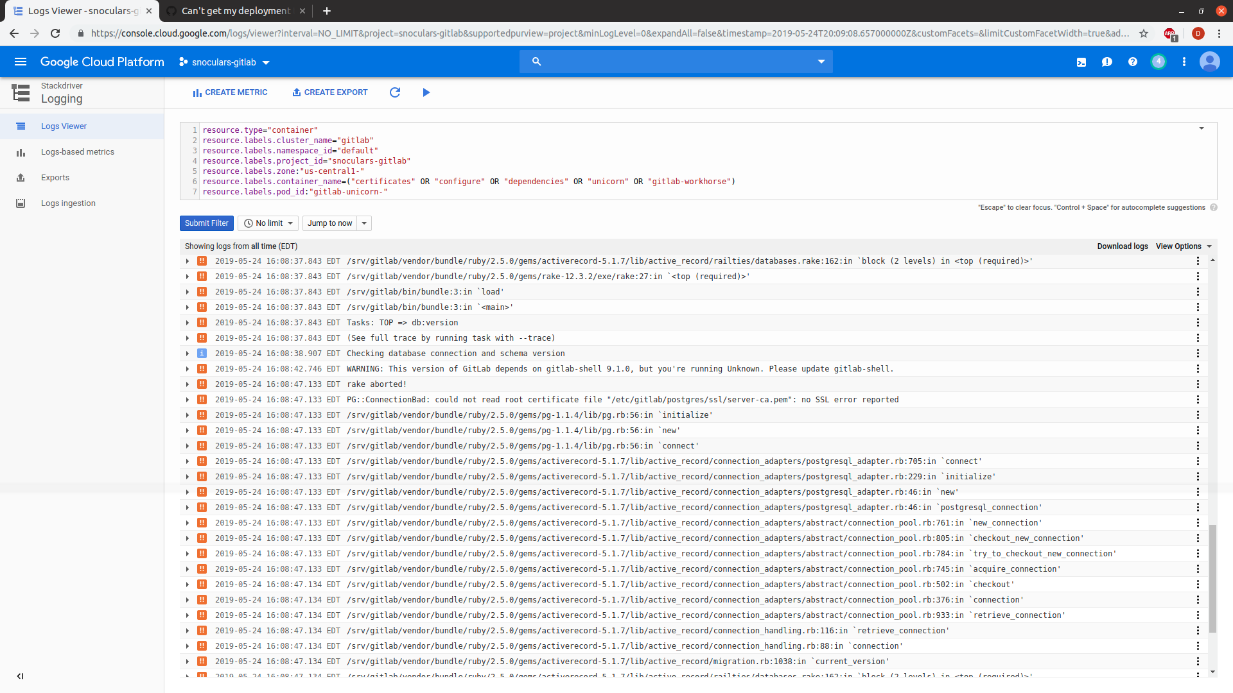Viewport: 1233px width, 693px height.
Task: Expand the 'bundle:3:in `<main>'' log entry
Action: point(188,307)
